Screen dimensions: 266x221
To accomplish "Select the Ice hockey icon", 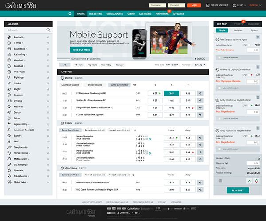I will click(9, 54).
